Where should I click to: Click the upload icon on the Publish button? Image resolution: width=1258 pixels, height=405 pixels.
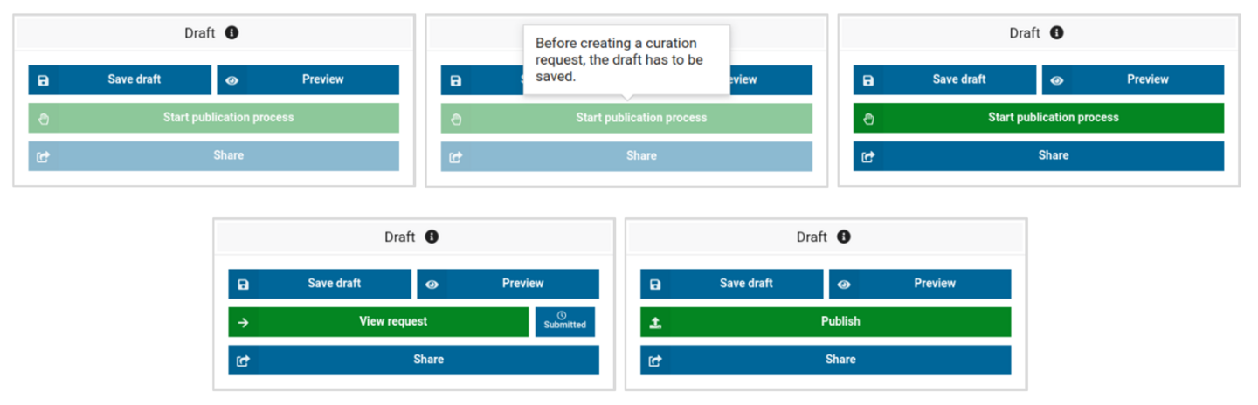click(x=656, y=322)
